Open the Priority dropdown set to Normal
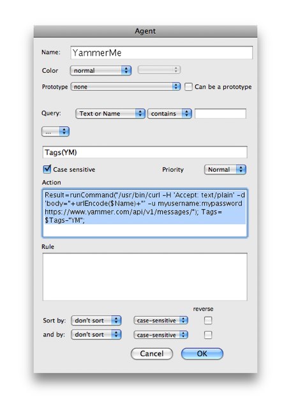Image resolution: width=291 pixels, height=415 pixels. [x=225, y=169]
